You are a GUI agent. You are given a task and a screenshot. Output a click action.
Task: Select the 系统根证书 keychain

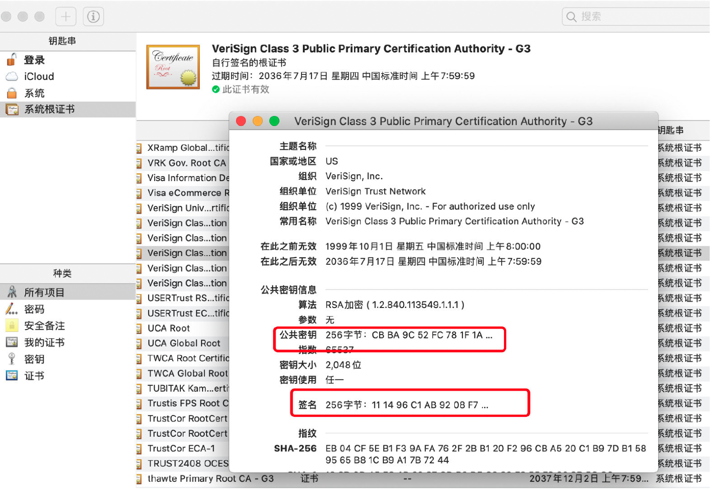coord(68,109)
